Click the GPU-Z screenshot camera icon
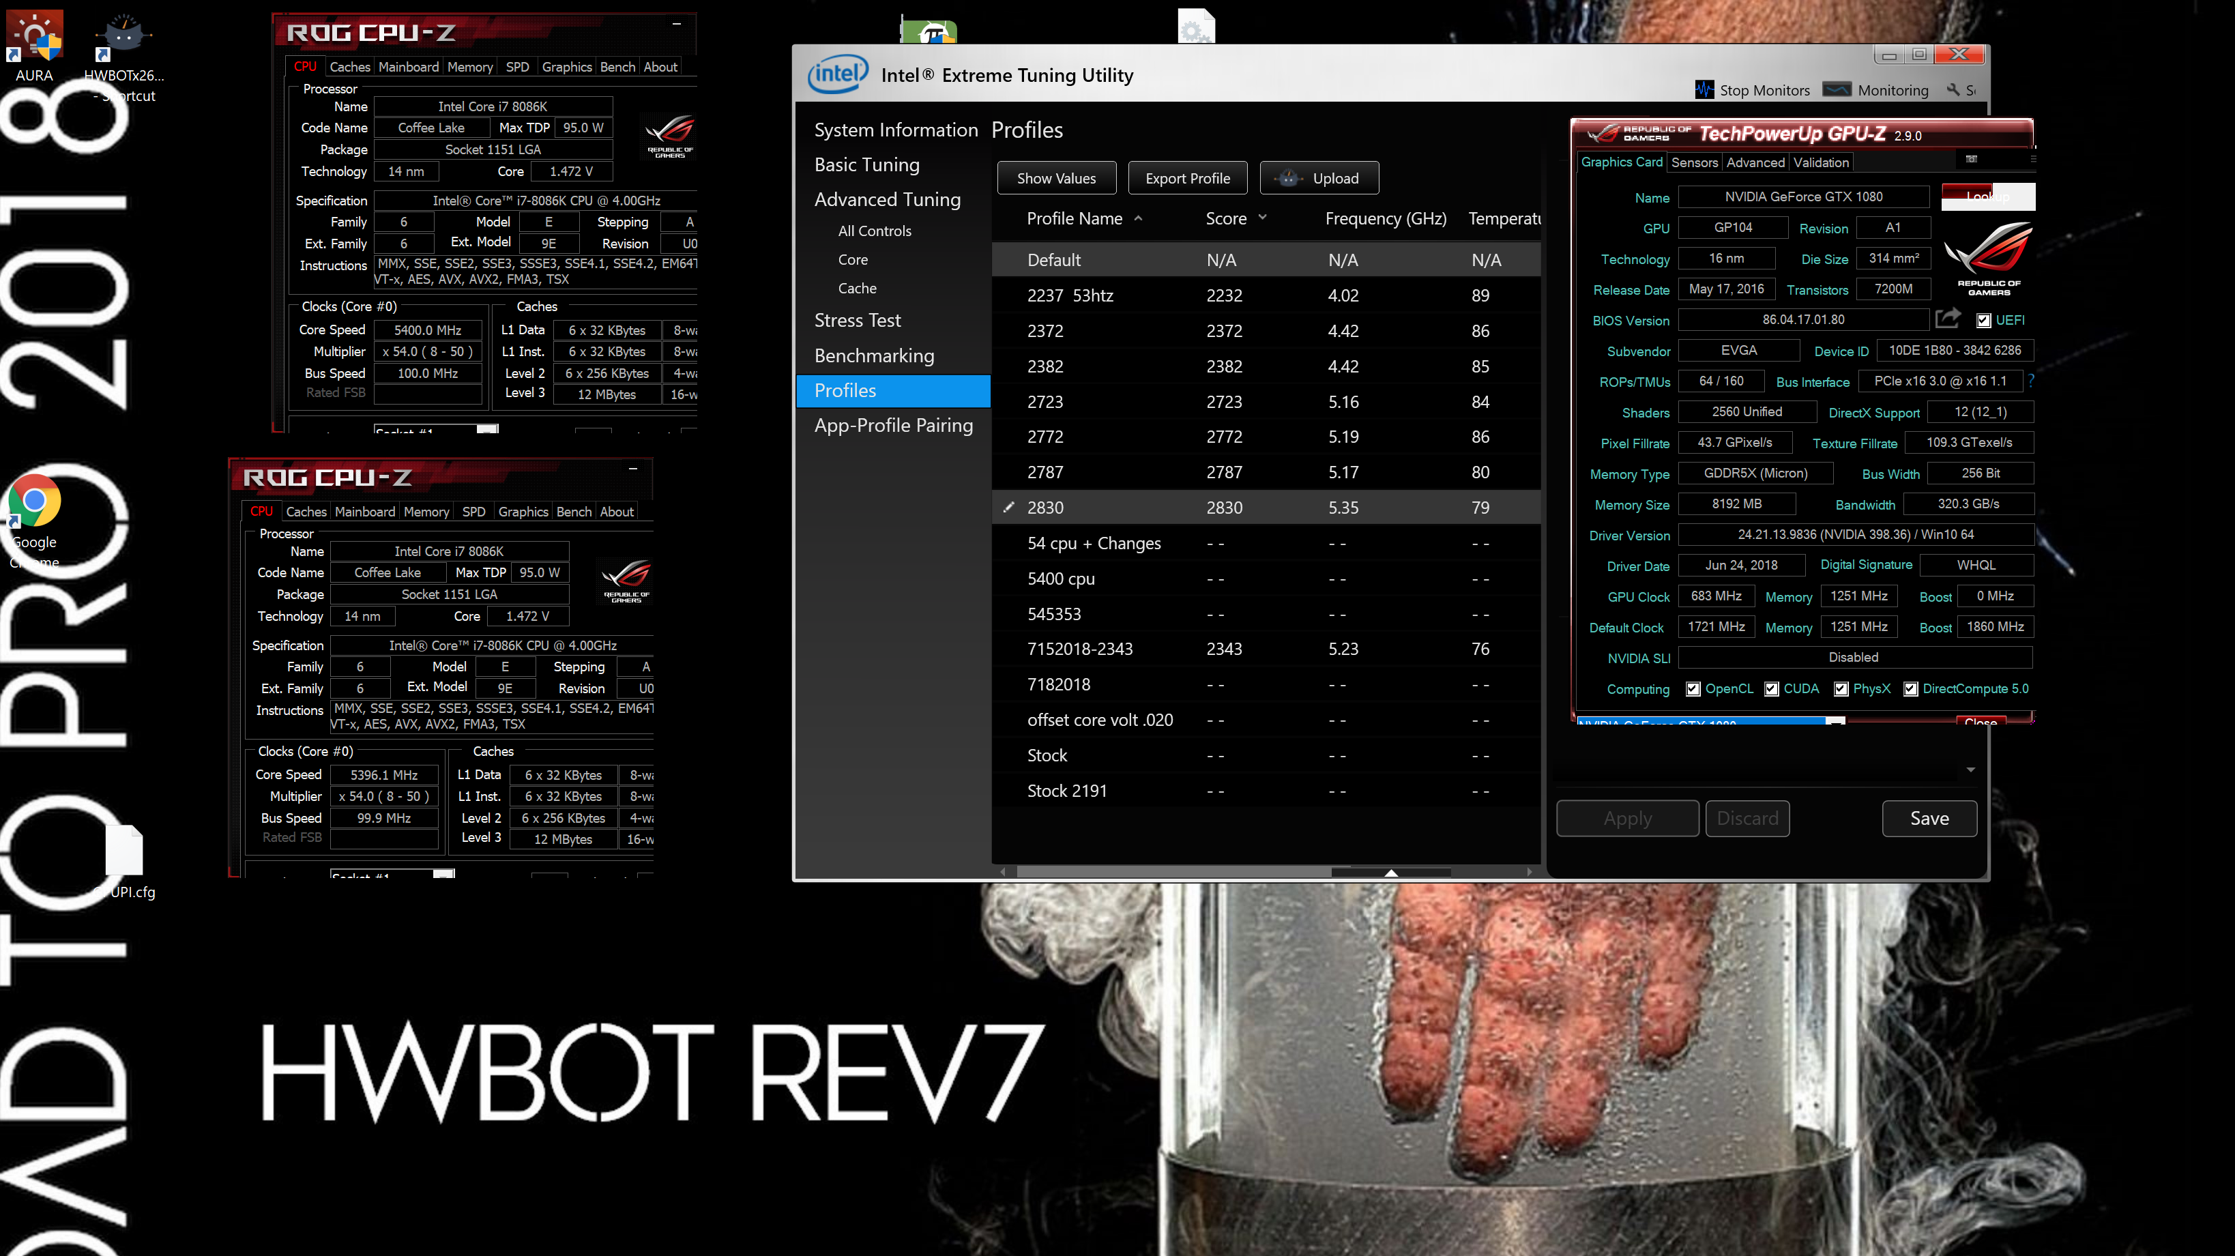The image size is (2235, 1256). pyautogui.click(x=1971, y=159)
